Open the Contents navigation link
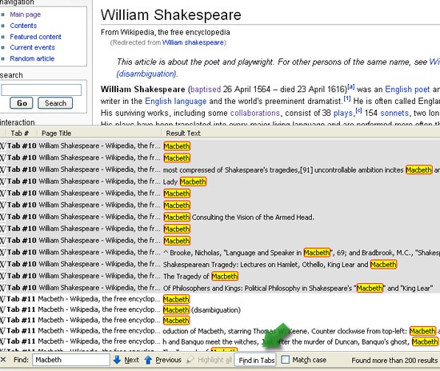Screen dimensions: 440x371 click(23, 26)
